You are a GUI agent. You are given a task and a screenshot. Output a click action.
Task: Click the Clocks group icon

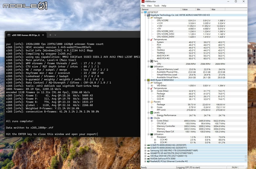pyautogui.click(x=152, y=118)
